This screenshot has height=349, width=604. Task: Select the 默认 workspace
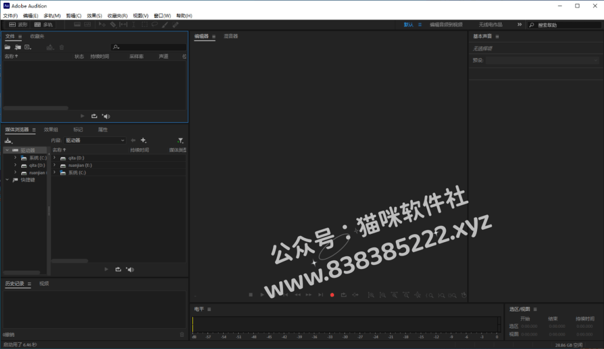tap(408, 25)
